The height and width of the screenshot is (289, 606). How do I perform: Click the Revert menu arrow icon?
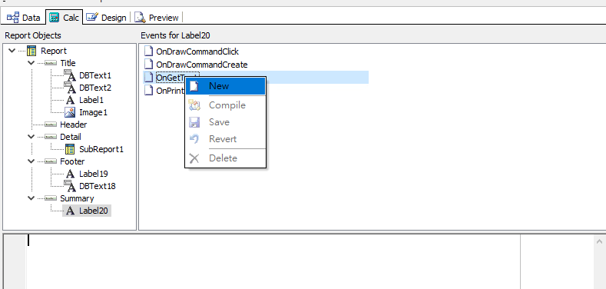point(194,139)
